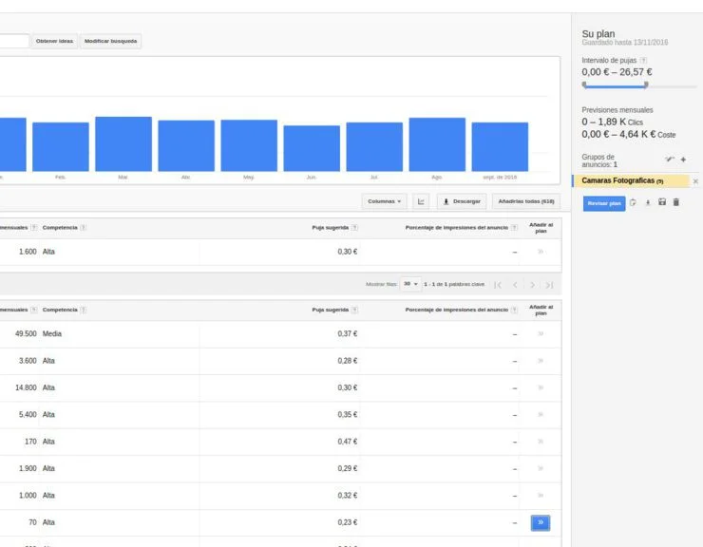Delete plan using trash icon
Screen dimensions: 703x547
tap(676, 202)
